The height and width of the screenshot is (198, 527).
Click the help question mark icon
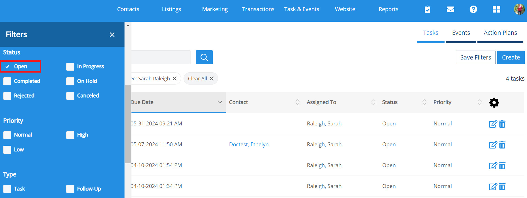(473, 9)
